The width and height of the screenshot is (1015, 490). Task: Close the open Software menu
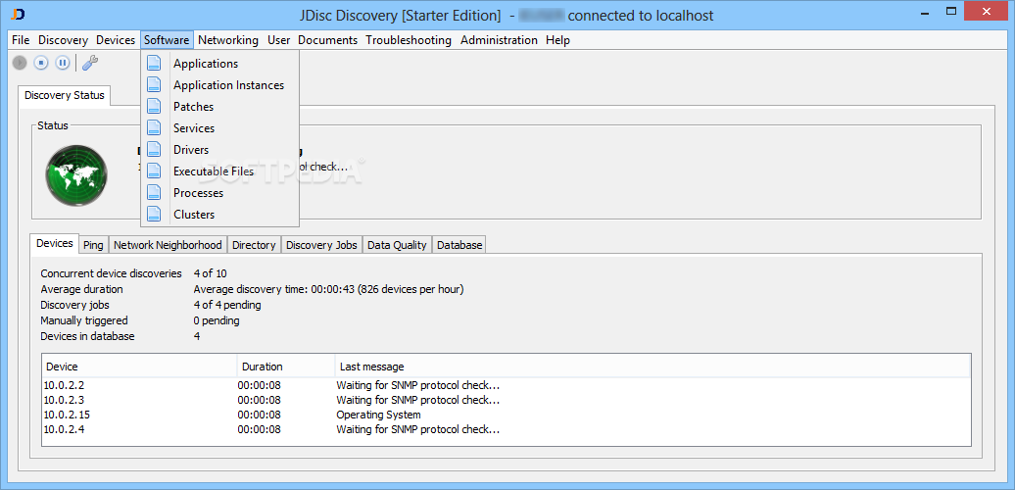167,40
